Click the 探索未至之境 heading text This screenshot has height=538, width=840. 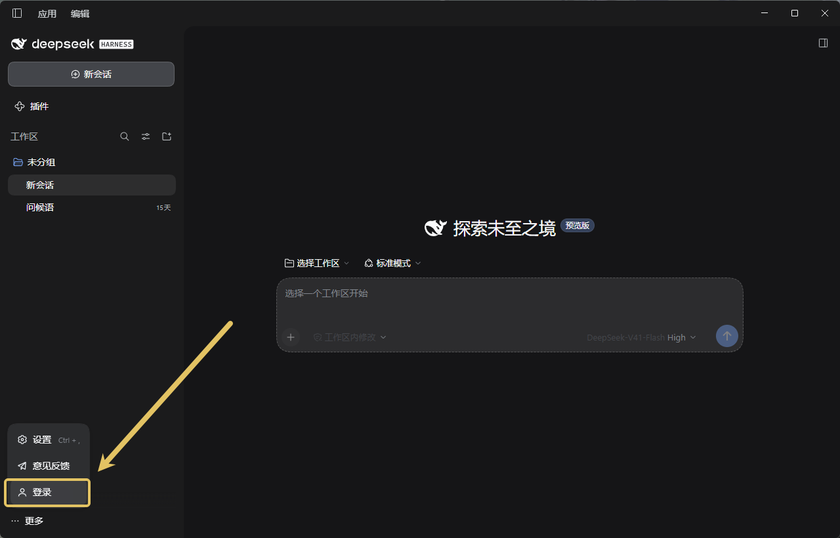click(x=504, y=228)
